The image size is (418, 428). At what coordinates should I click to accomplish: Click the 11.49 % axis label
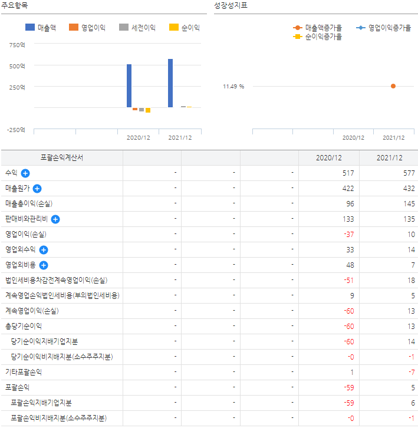coord(233,87)
